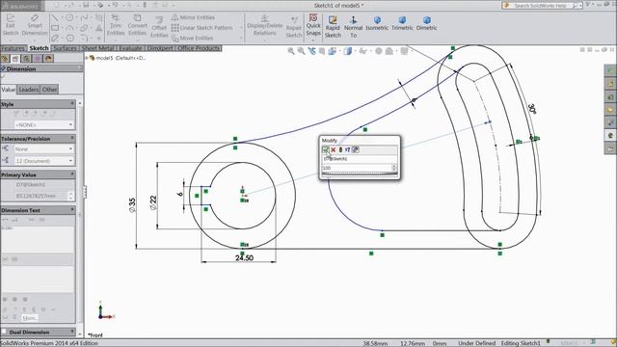Select the Straight Slot tool
Viewport: 617px width, 347px height.
[55, 39]
